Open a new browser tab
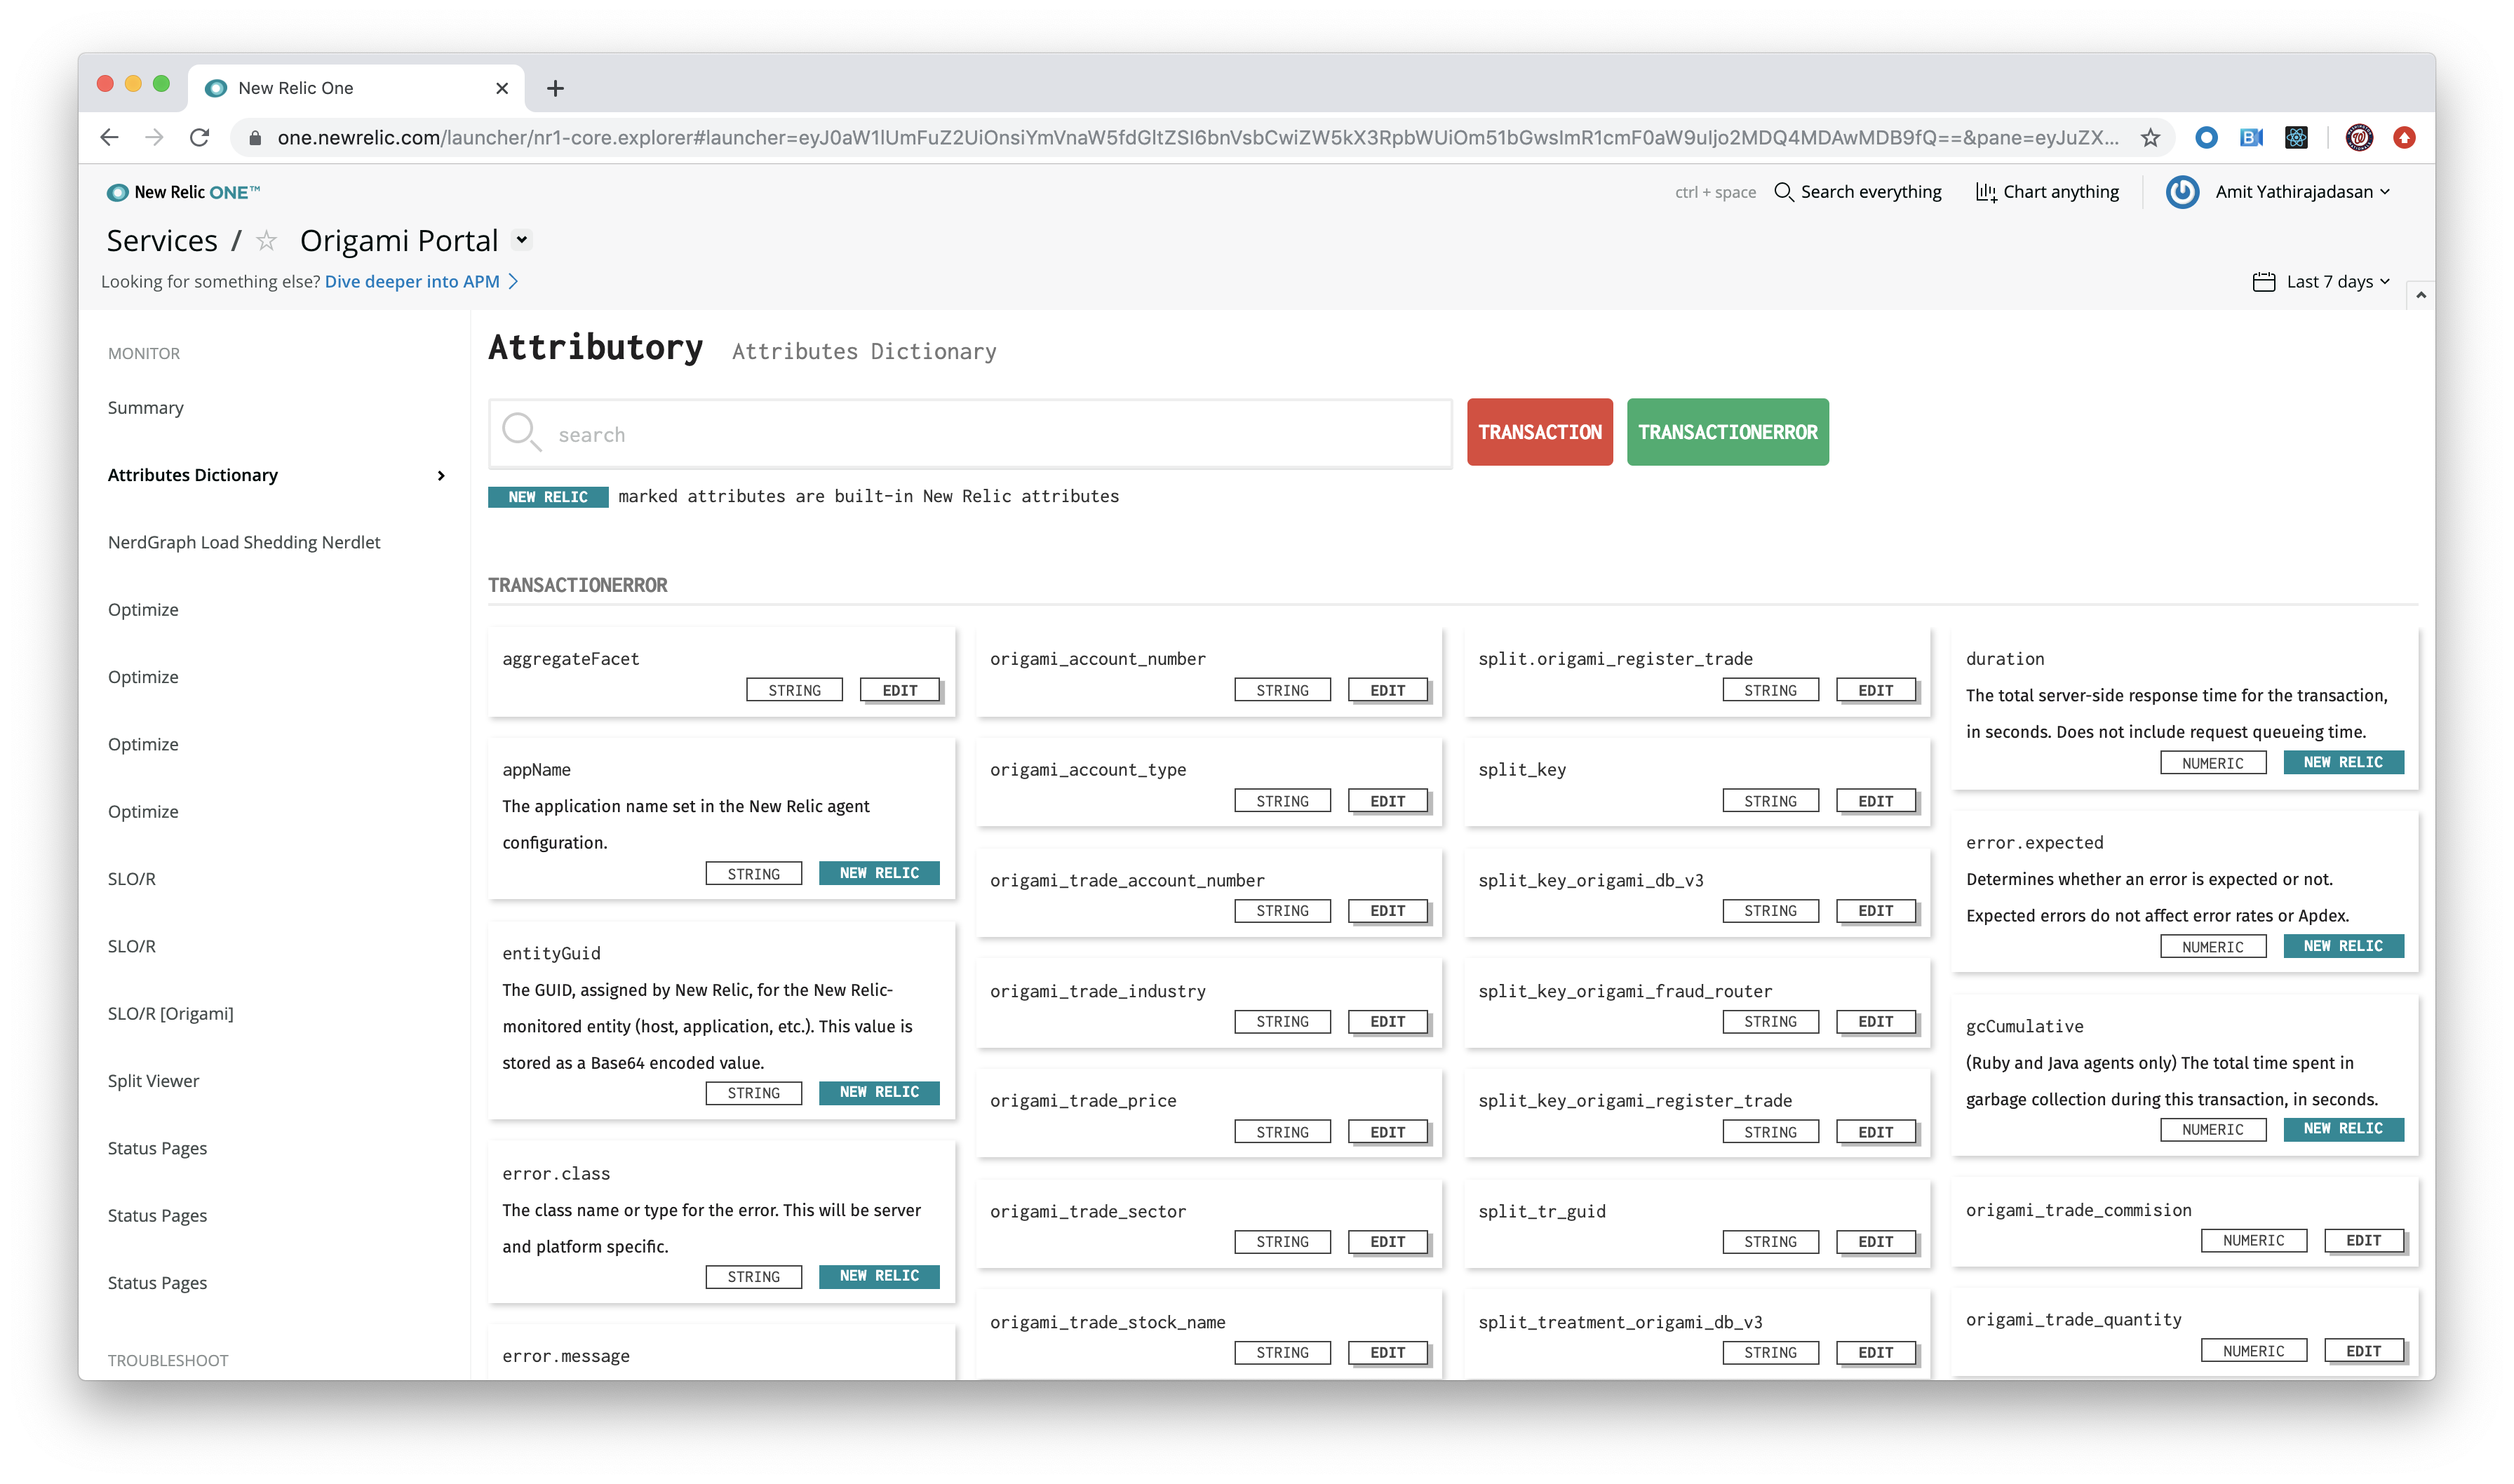Screen dimensions: 2514x1484 (x=555, y=88)
